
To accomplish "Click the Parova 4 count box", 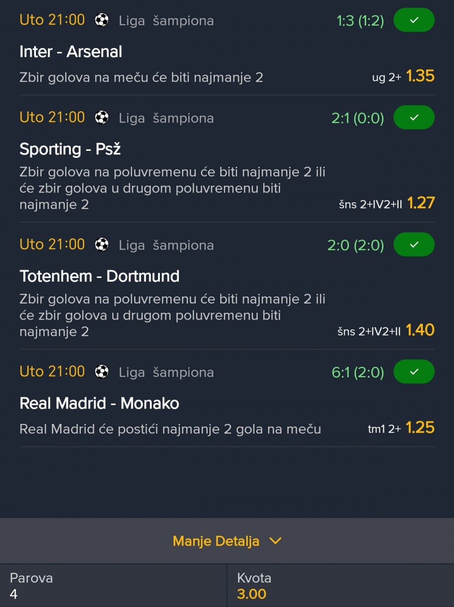I will [113, 586].
